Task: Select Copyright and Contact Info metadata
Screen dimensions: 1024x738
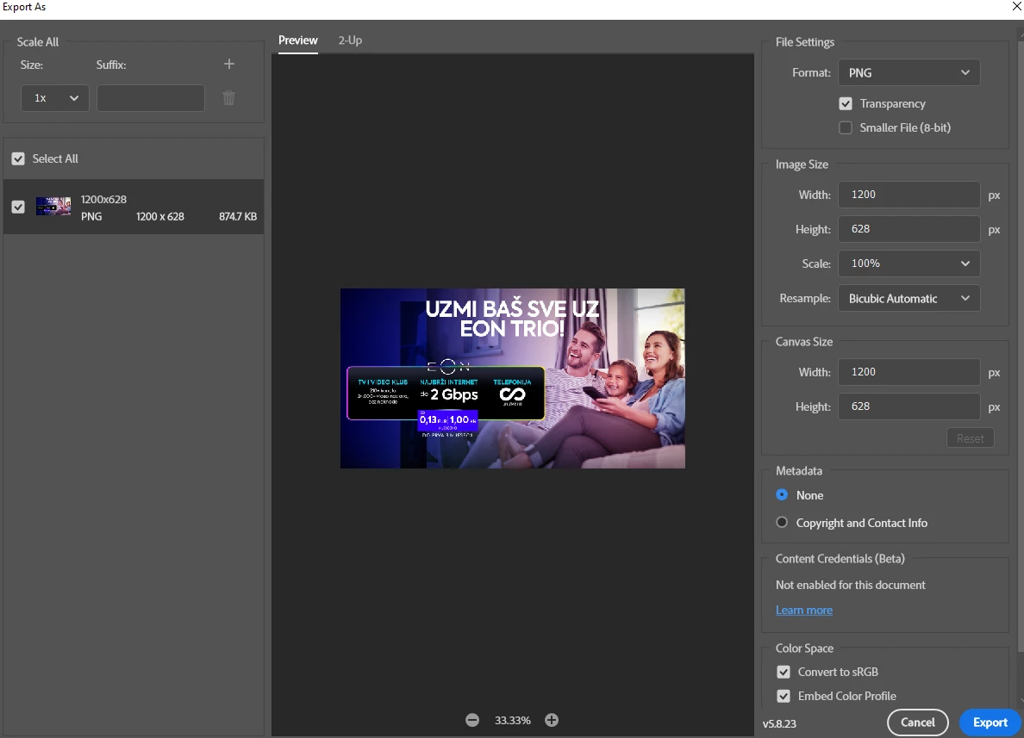Action: coord(782,523)
